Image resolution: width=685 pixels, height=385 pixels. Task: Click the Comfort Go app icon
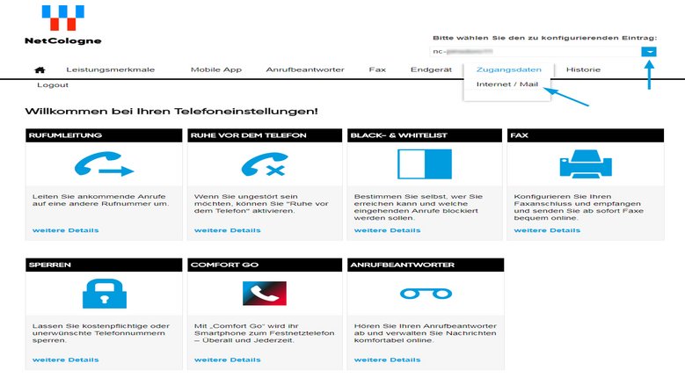(x=265, y=294)
